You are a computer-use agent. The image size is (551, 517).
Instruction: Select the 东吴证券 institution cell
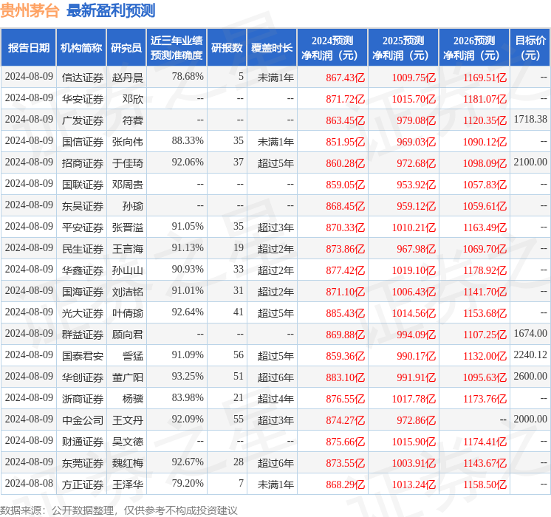point(83,206)
